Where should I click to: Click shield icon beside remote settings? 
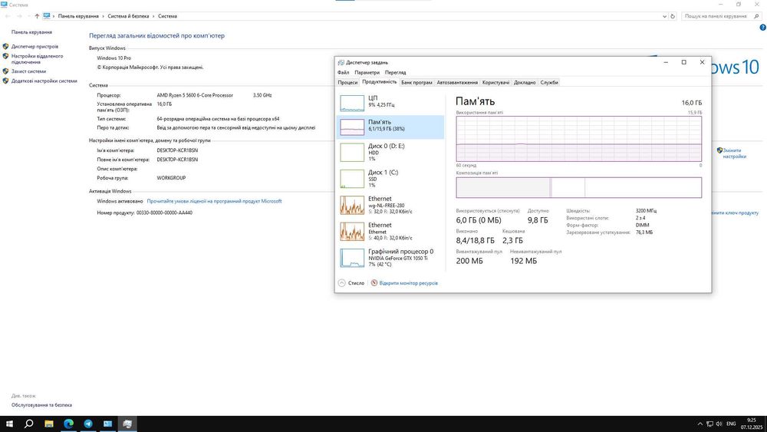pos(5,56)
